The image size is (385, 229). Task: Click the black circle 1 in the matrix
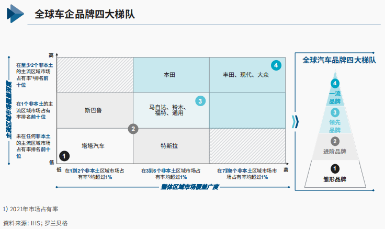(x=64, y=156)
